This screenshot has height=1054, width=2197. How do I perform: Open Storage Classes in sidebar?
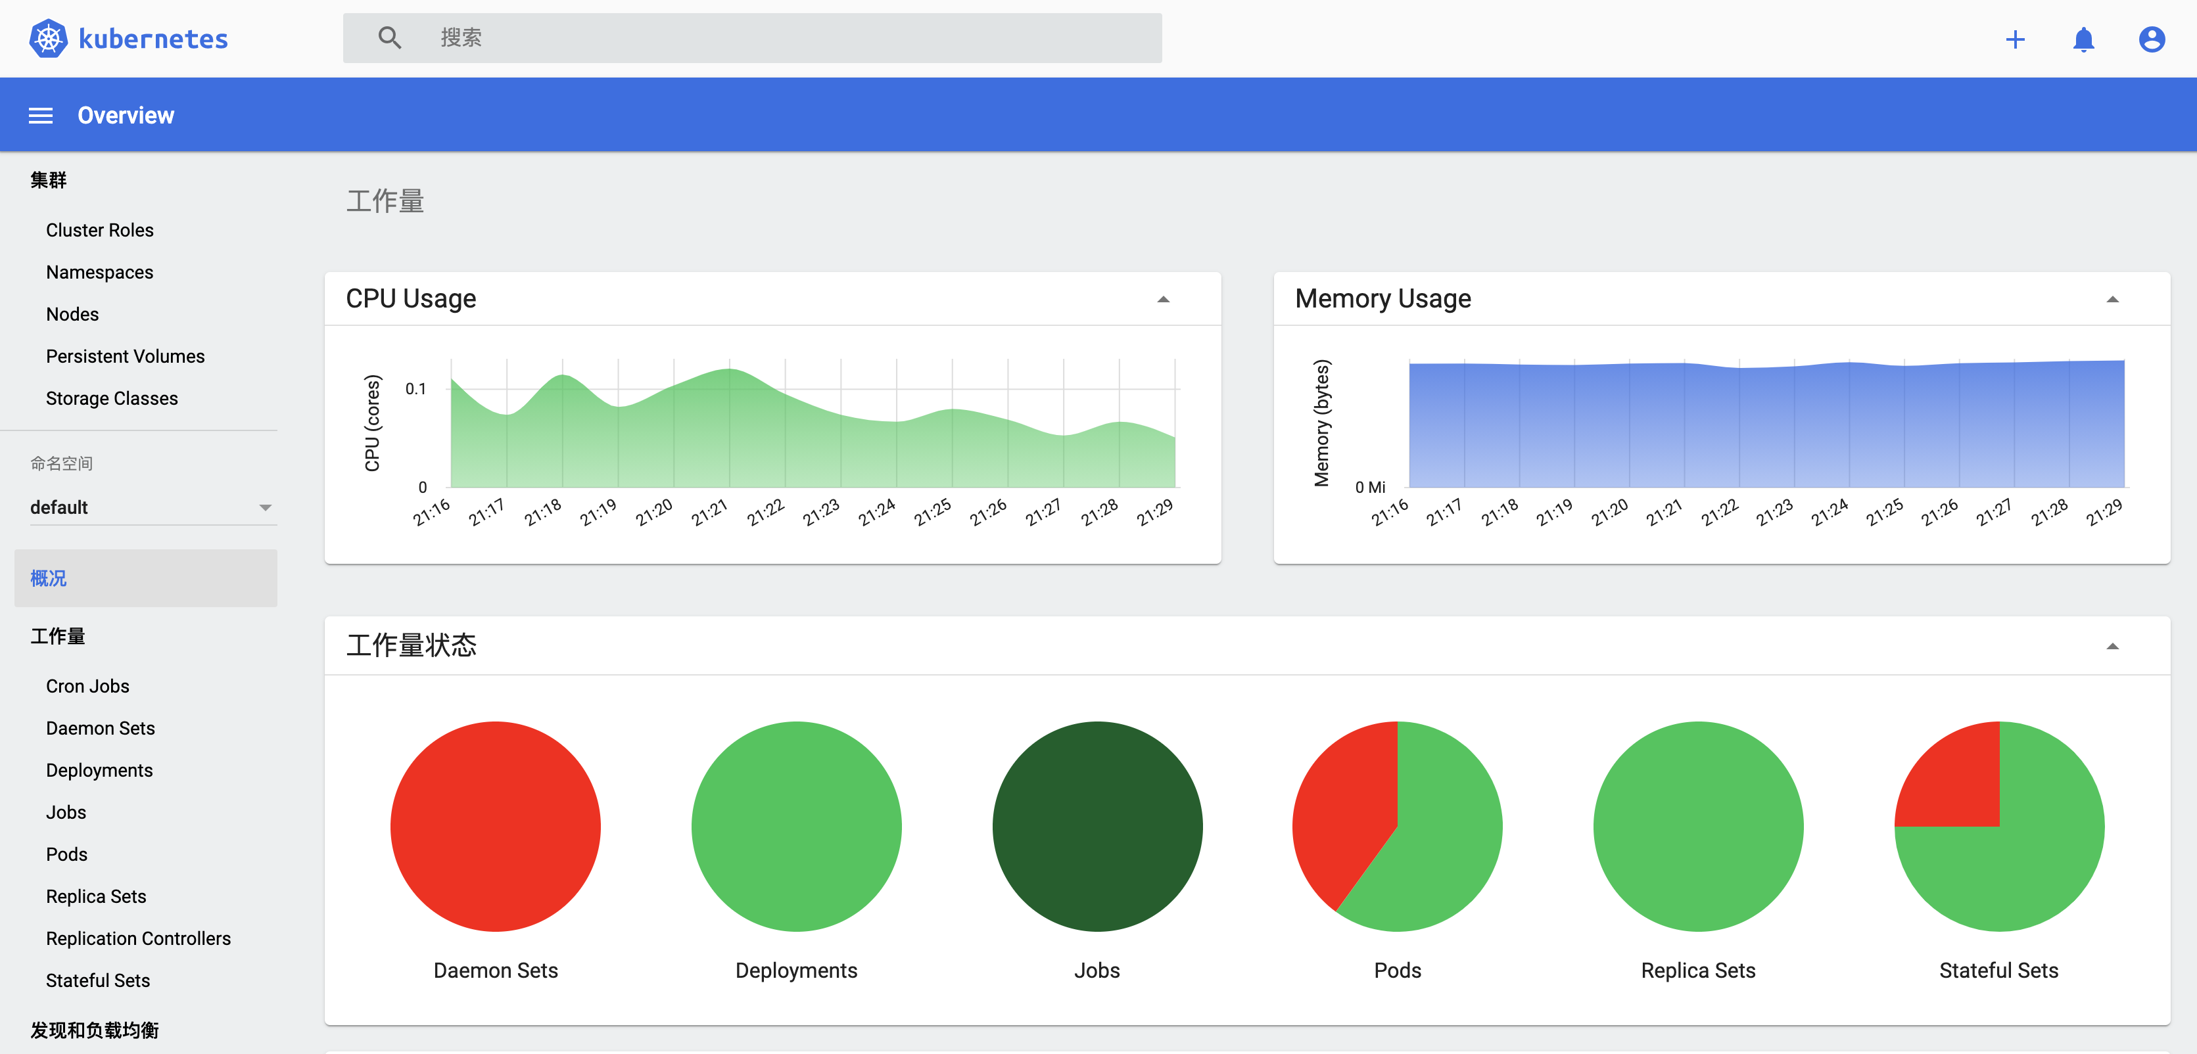pos(112,398)
